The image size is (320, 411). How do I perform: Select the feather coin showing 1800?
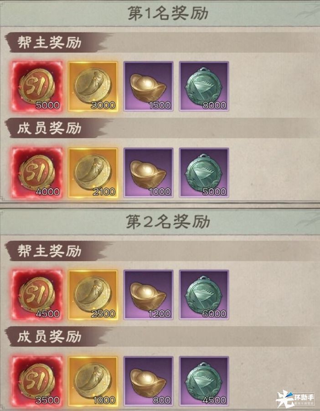coord(93,381)
